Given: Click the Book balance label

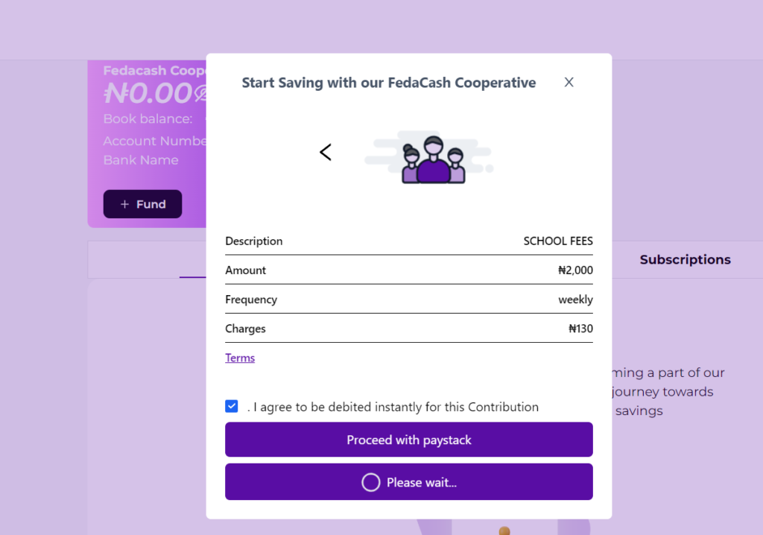Looking at the screenshot, I should (148, 118).
